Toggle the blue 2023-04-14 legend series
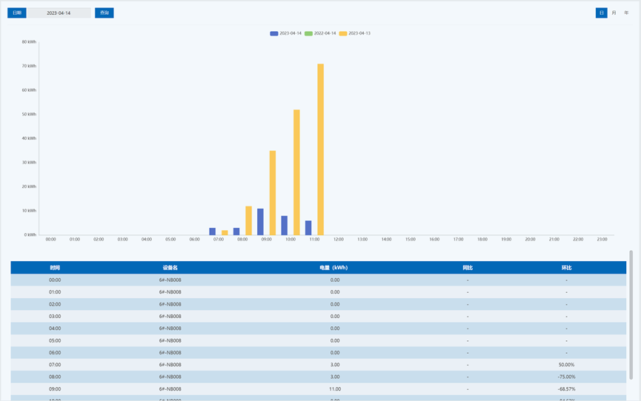This screenshot has height=401, width=641. [286, 33]
